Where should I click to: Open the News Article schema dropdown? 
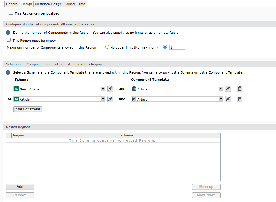coord(103,89)
